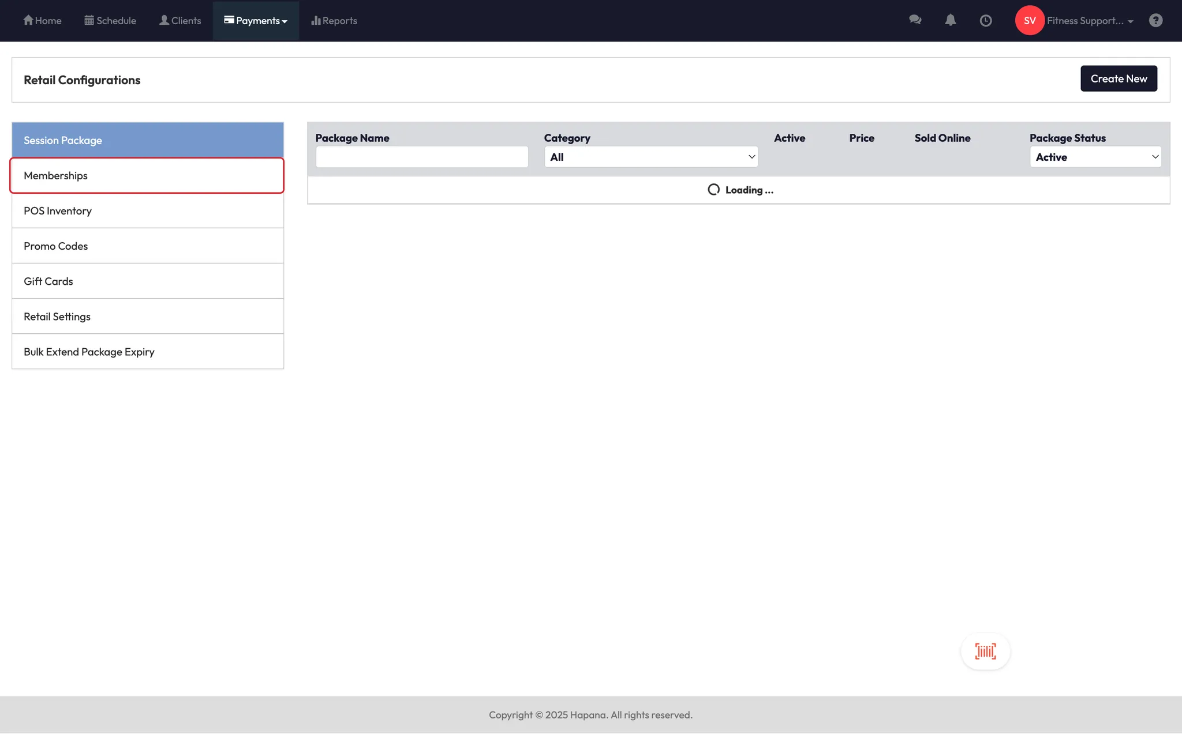Open Bulk Extend Package Expiry
This screenshot has height=734, width=1182.
click(x=147, y=352)
